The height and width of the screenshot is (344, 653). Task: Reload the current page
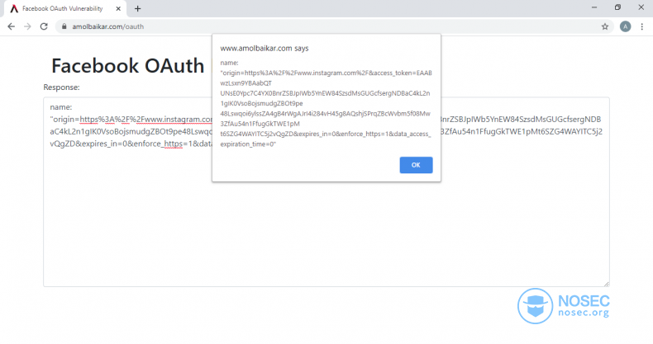coord(44,26)
